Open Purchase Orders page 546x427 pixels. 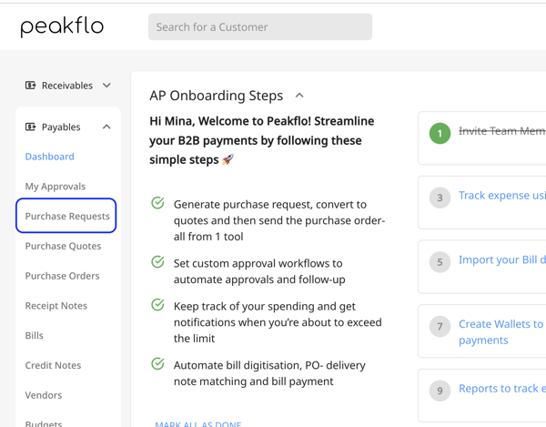coord(62,276)
